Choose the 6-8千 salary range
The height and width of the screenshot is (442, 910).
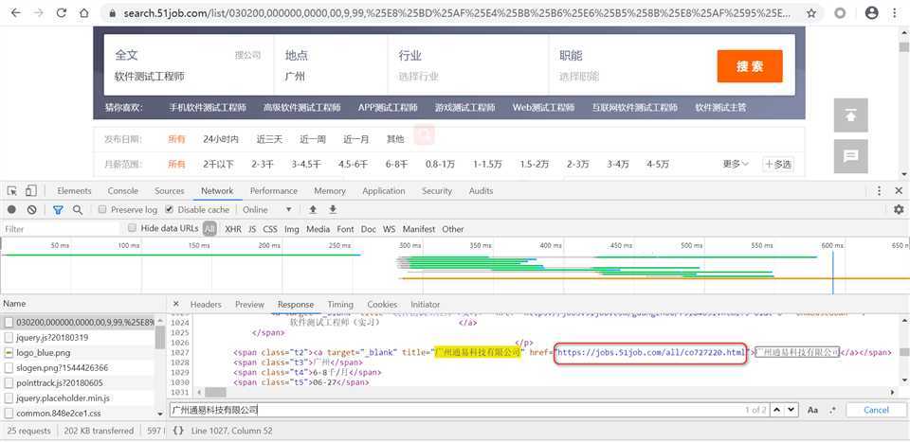[397, 165]
